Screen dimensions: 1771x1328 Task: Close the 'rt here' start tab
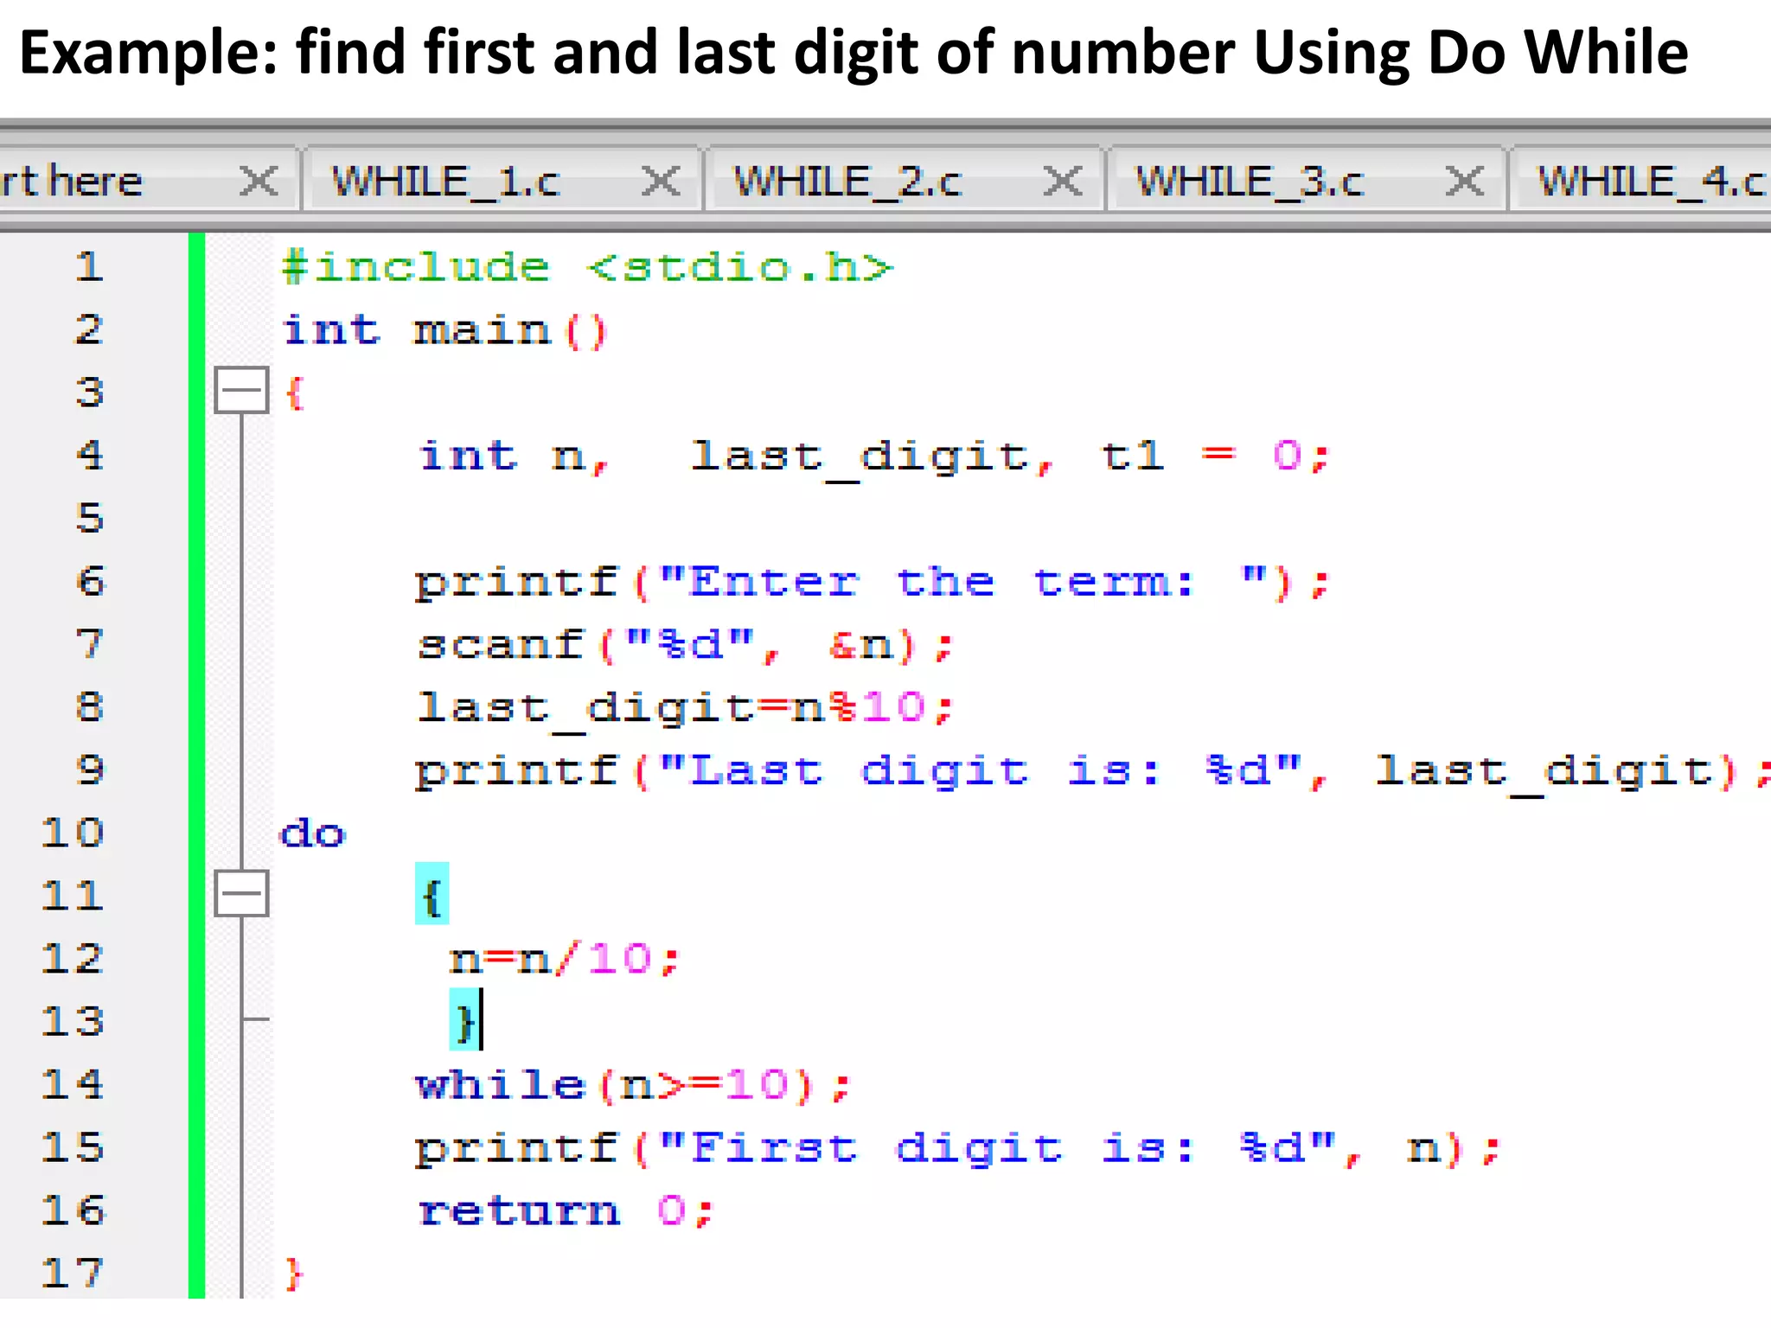tap(259, 182)
